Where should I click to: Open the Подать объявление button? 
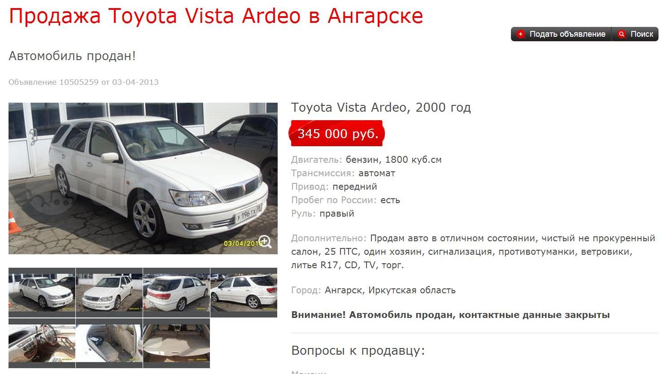click(x=561, y=34)
